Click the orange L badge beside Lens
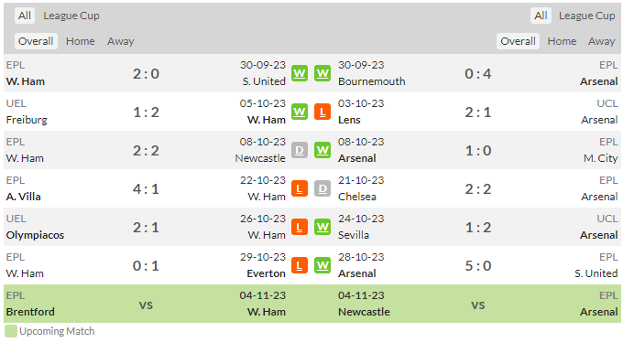Image resolution: width=623 pixels, height=353 pixels. point(322,112)
